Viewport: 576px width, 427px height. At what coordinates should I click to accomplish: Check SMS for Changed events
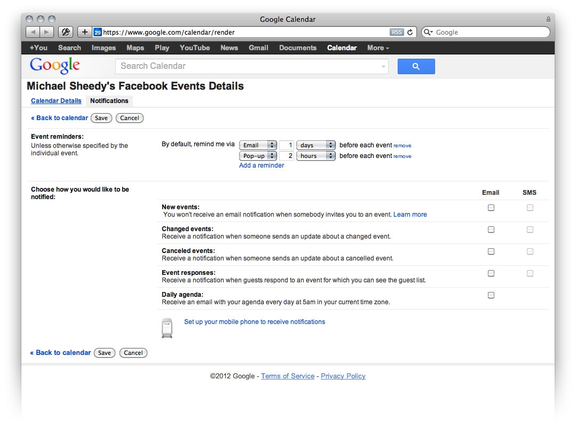point(530,230)
